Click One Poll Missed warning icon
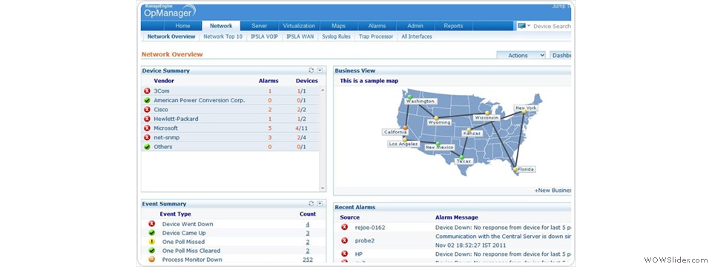Image resolution: width=712 pixels, height=267 pixels. tap(151, 242)
